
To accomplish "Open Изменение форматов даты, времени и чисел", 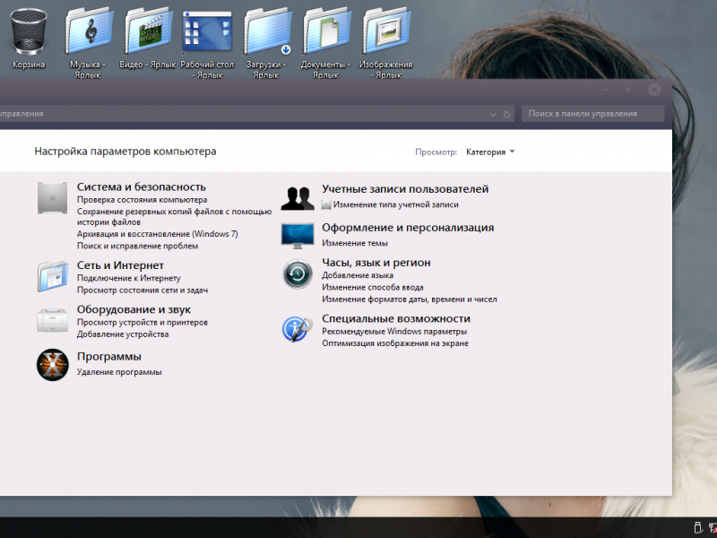I will (x=410, y=299).
